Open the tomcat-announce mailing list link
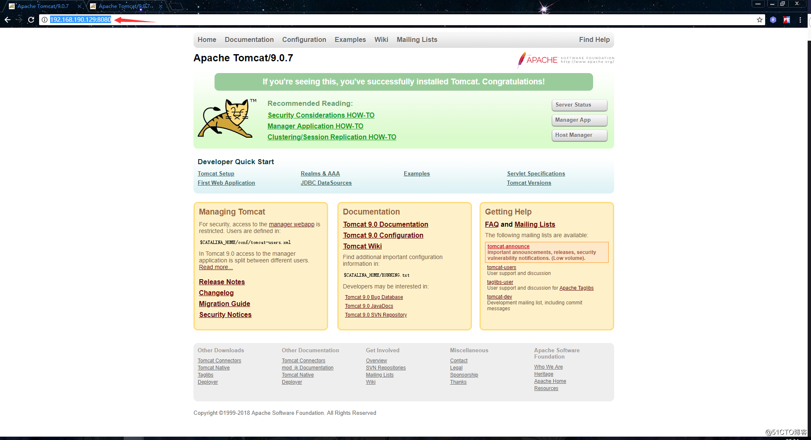The height and width of the screenshot is (440, 811). (x=509, y=246)
